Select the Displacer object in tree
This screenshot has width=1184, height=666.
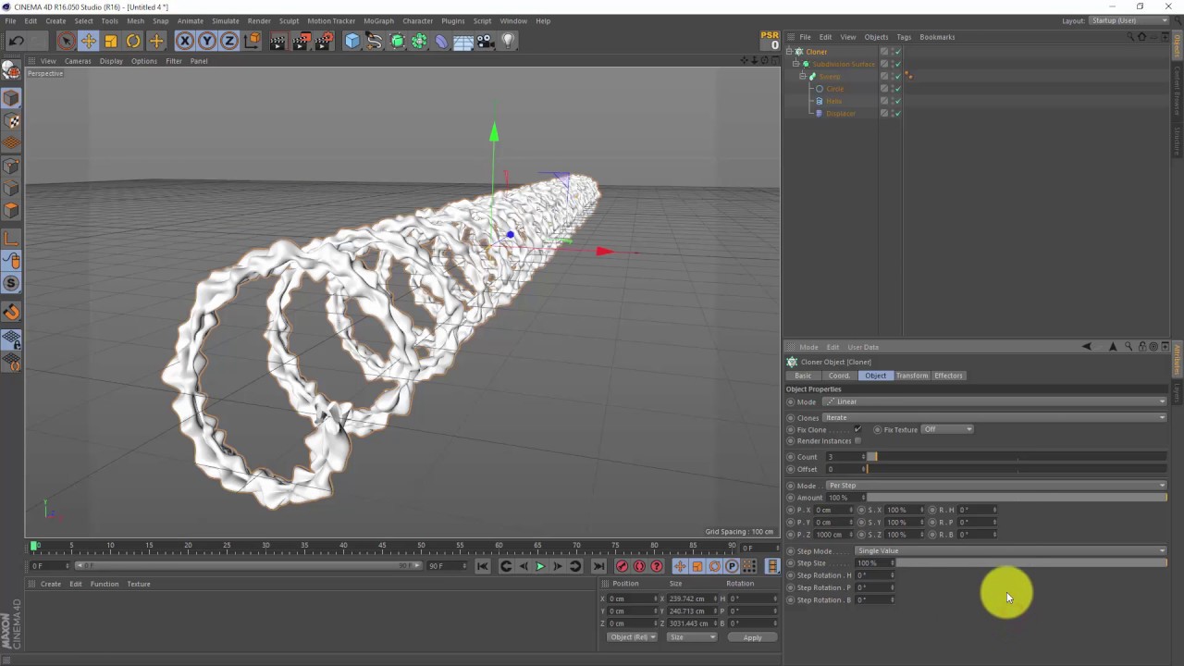[x=841, y=113]
